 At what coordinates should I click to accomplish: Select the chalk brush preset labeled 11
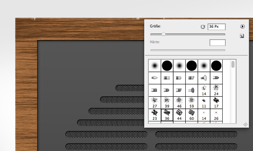tap(204, 103)
